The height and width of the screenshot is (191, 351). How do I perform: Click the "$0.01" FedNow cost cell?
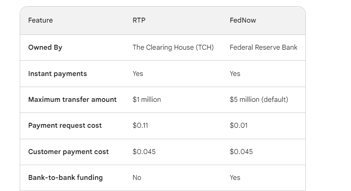[238, 125]
